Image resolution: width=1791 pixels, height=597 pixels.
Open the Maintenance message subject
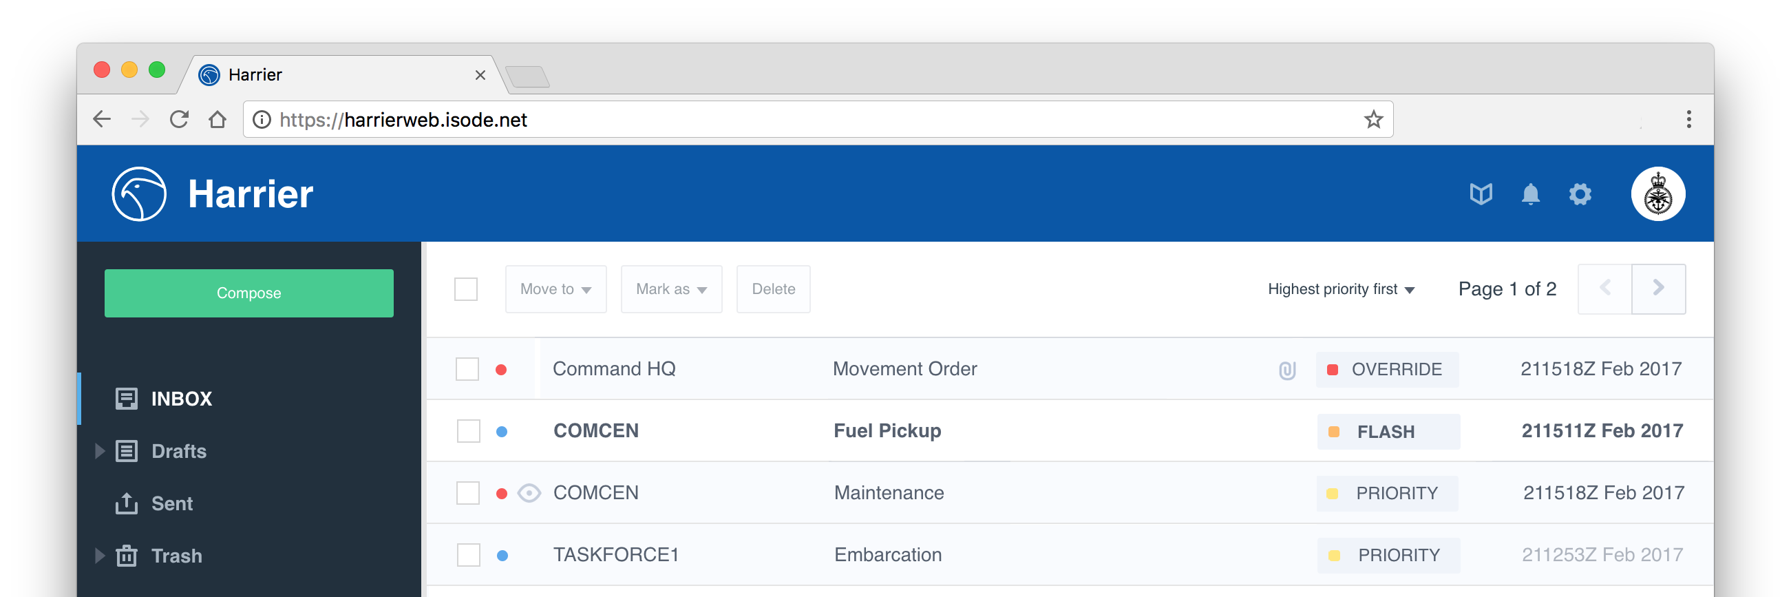tap(889, 492)
